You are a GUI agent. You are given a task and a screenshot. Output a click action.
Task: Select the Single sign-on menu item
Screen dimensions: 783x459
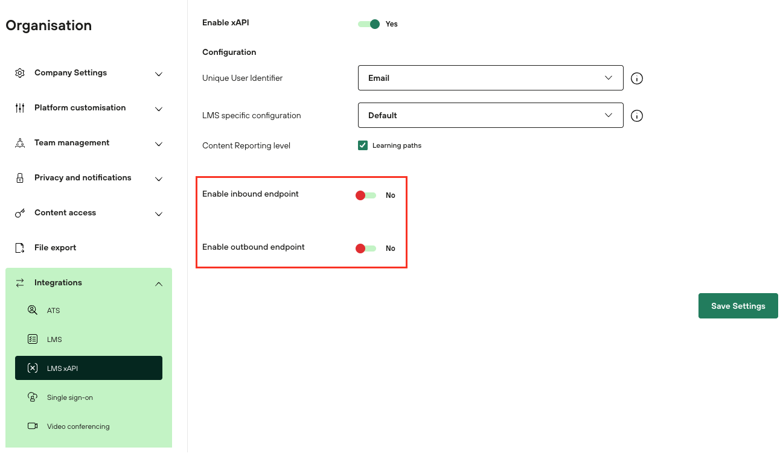[x=69, y=397]
